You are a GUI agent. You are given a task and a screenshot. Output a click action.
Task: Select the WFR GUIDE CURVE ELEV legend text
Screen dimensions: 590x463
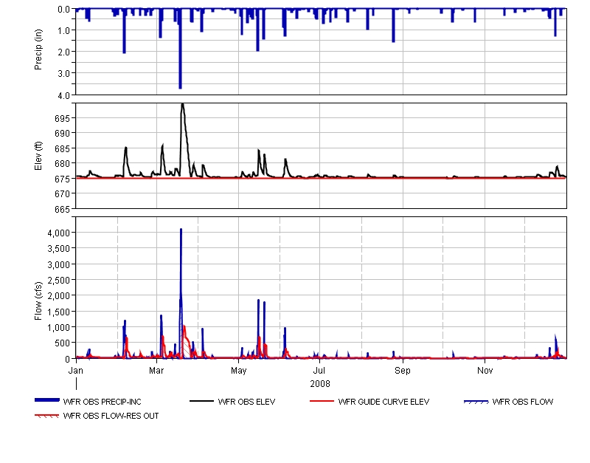pyautogui.click(x=383, y=402)
